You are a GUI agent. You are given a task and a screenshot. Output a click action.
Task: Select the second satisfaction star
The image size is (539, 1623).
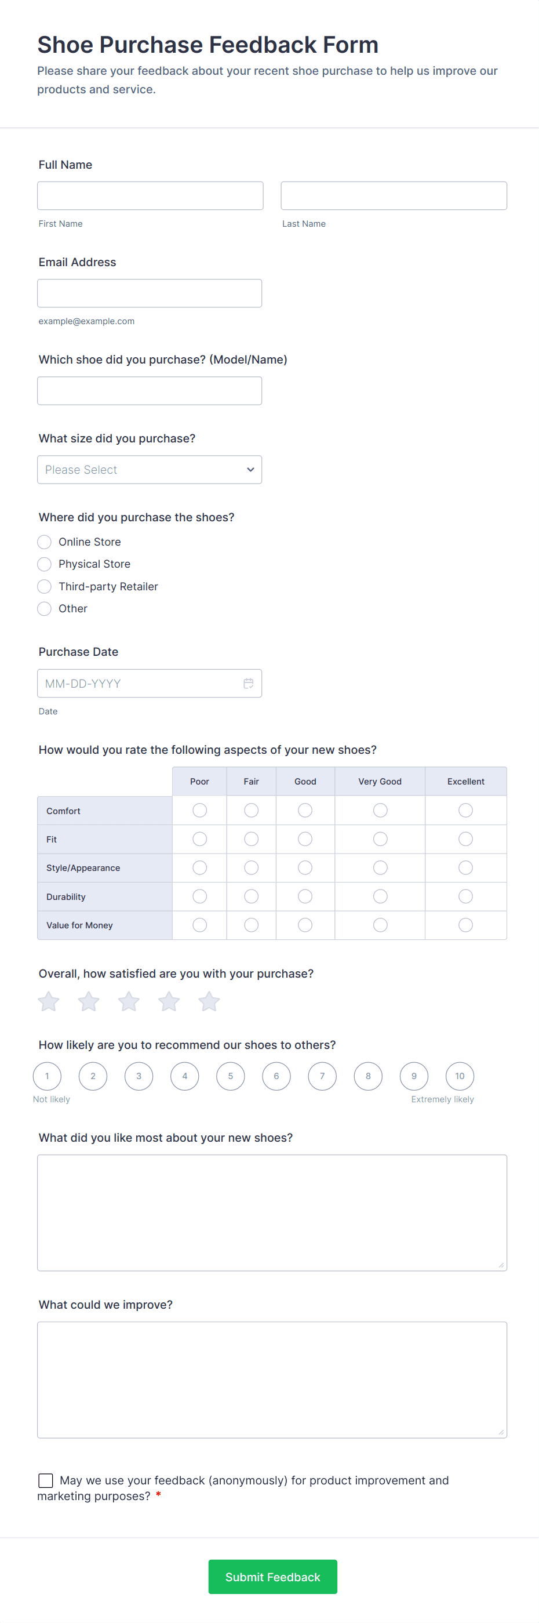click(89, 1001)
